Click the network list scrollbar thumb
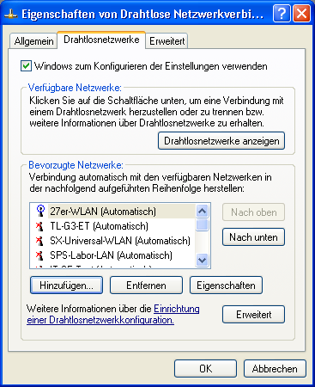 coord(203,224)
